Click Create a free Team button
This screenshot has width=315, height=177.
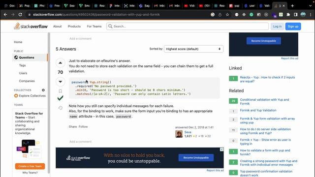[x=30, y=166]
